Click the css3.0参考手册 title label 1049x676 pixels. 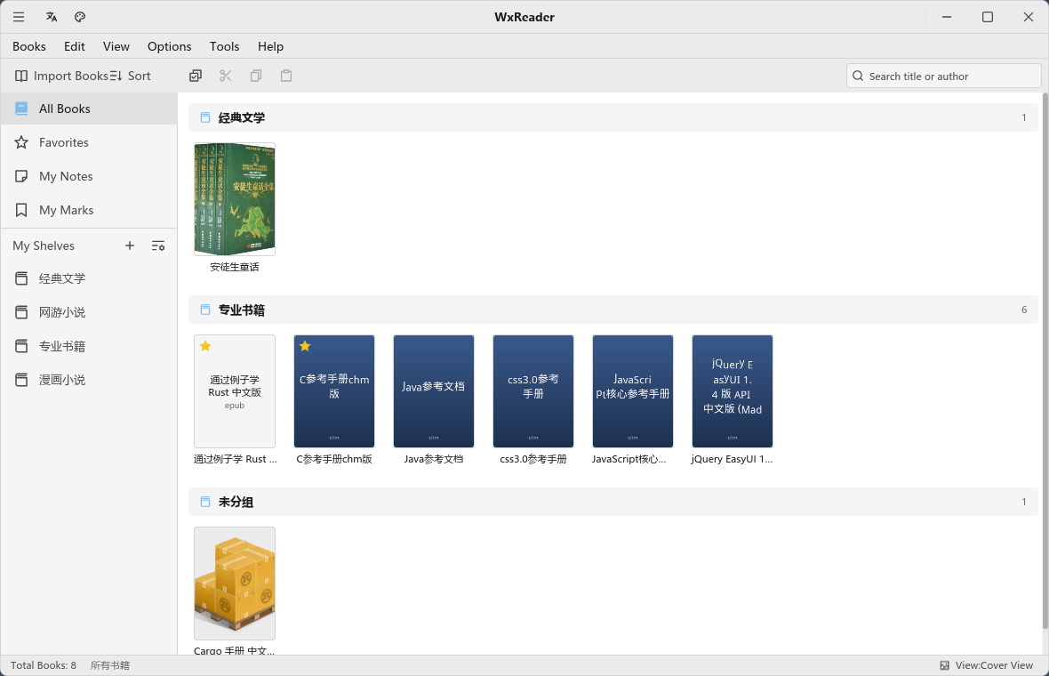coord(533,459)
